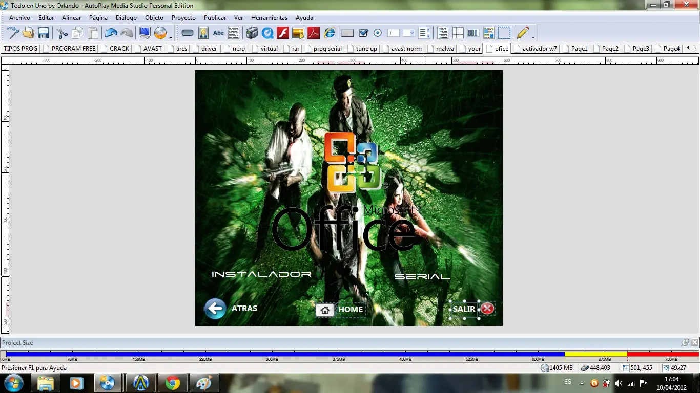Image resolution: width=700 pixels, height=393 pixels.
Task: Insert a QuickTime object
Action: pyautogui.click(x=267, y=33)
